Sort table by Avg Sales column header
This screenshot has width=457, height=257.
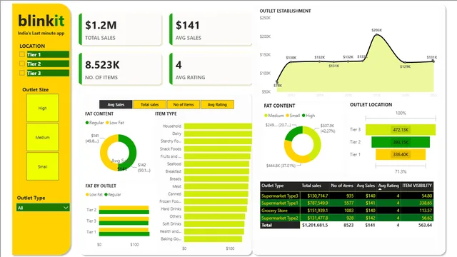(x=366, y=186)
